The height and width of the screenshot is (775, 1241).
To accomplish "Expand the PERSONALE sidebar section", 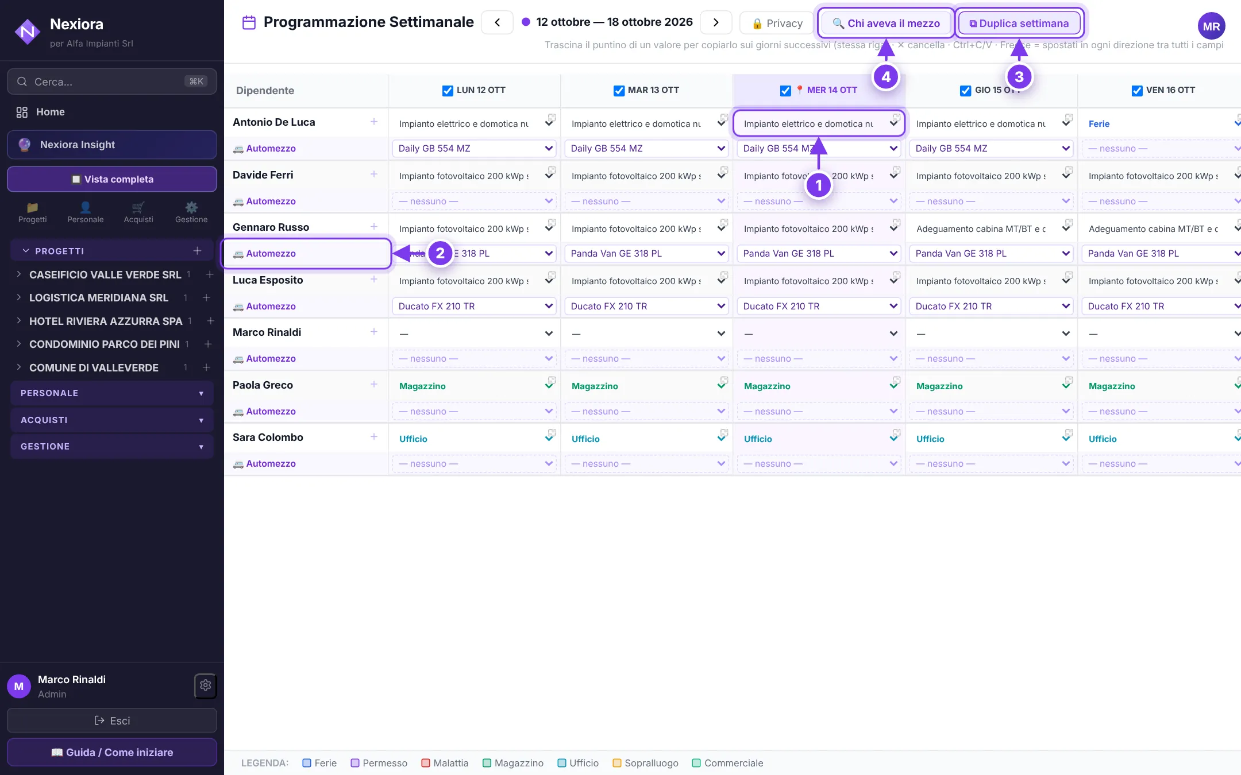I will pos(112,393).
